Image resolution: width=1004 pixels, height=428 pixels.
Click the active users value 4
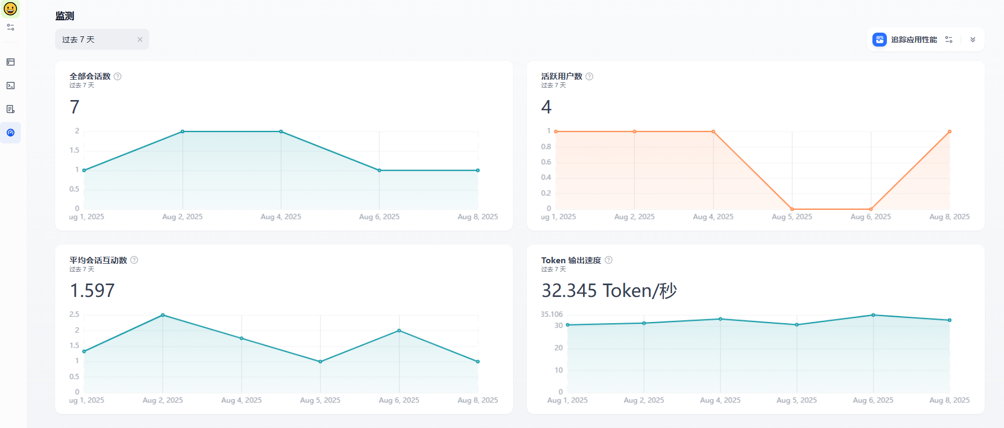(x=546, y=107)
